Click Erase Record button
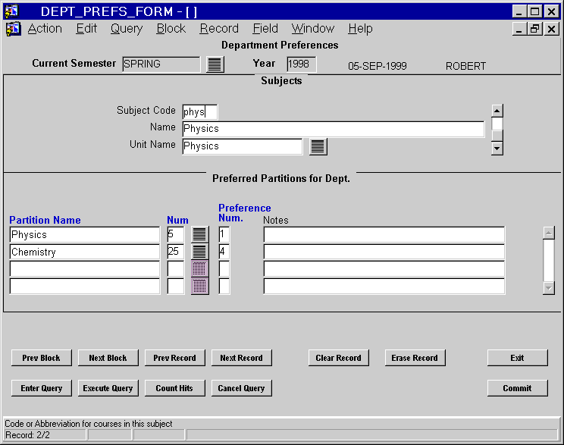 415,358
